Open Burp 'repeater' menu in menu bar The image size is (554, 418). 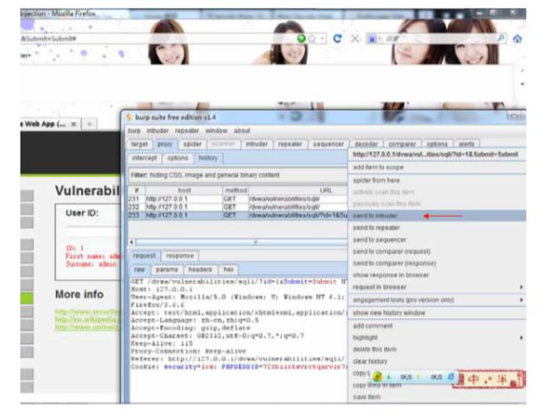tap(187, 131)
